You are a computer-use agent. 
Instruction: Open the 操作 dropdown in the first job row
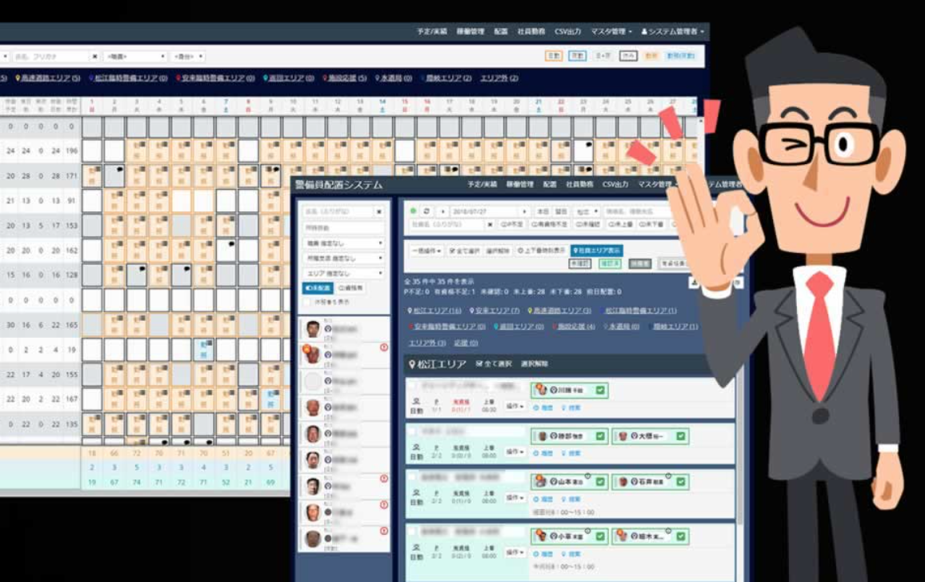pos(515,407)
